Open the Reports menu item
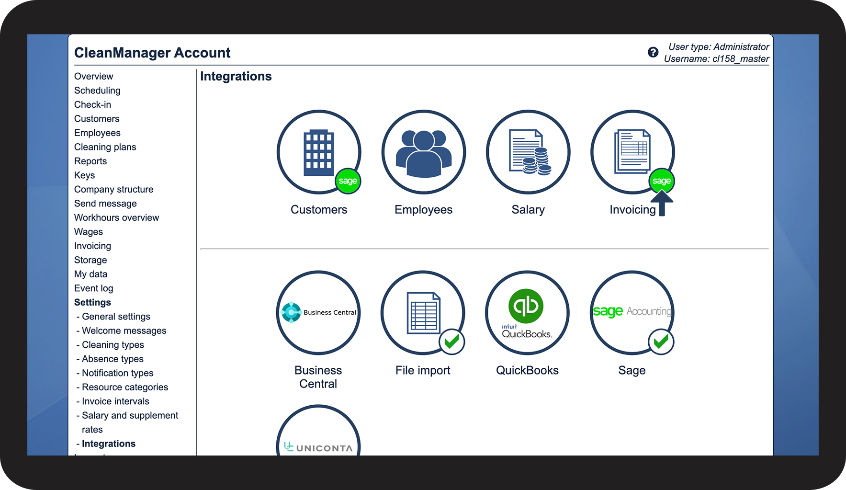 (90, 161)
